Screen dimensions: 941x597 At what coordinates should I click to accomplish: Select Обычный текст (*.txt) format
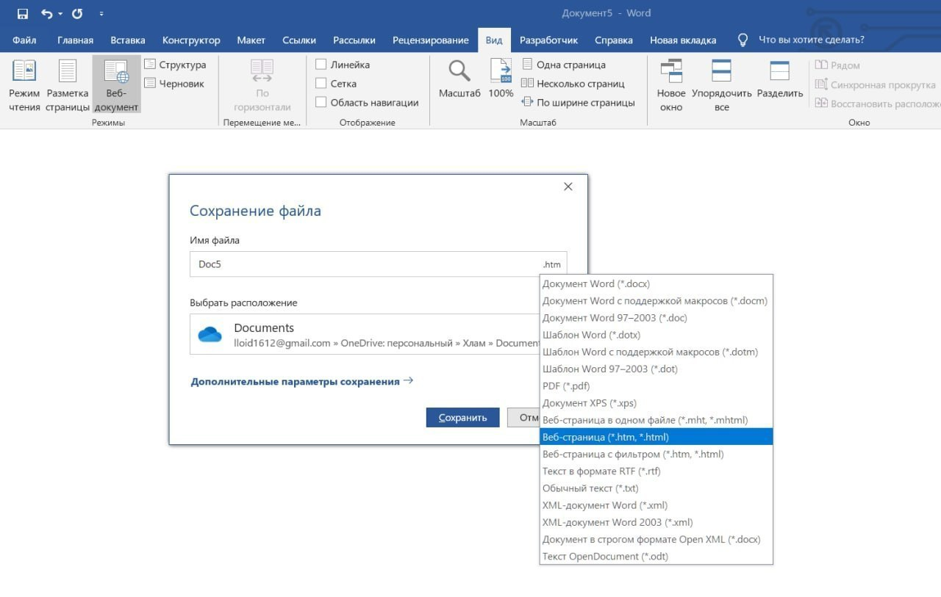(x=656, y=488)
